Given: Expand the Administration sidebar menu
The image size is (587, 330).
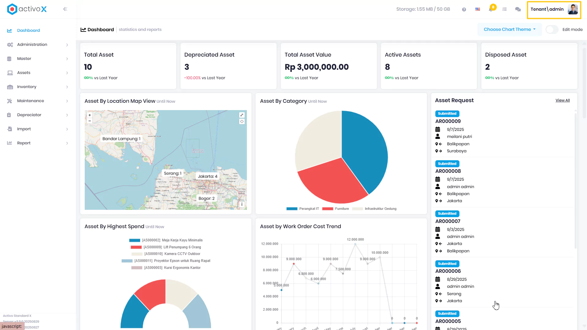Looking at the screenshot, I should point(38,45).
